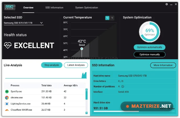The image size is (180, 118).
Task: Open the SSD Information tab
Action: [x=54, y=8]
